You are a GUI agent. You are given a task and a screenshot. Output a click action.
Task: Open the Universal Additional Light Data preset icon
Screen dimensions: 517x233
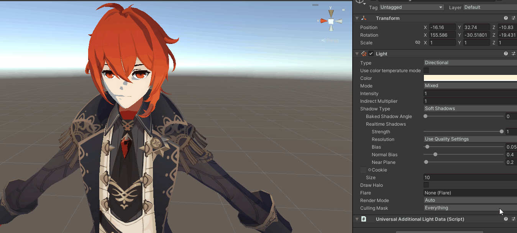(514, 219)
